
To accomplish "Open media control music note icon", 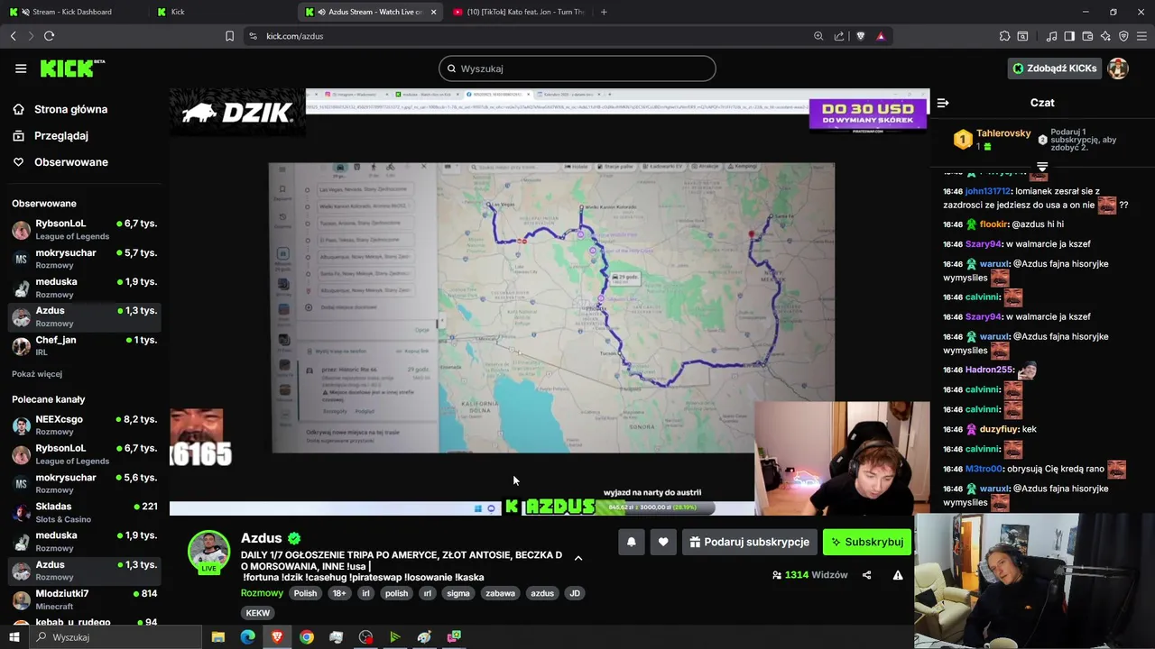I will (1051, 36).
